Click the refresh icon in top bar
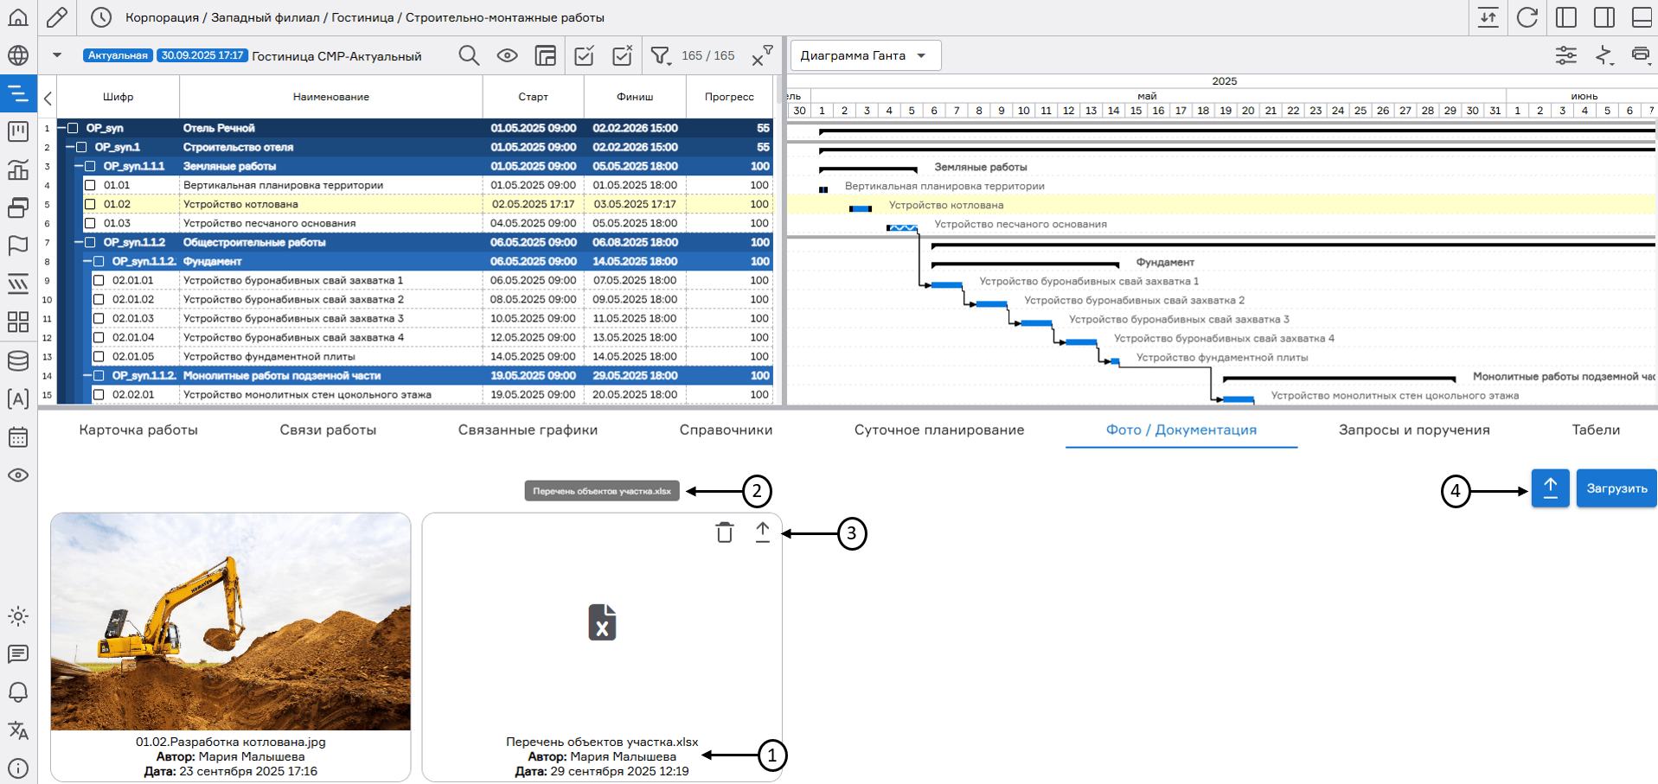Image resolution: width=1658 pixels, height=784 pixels. [1527, 17]
